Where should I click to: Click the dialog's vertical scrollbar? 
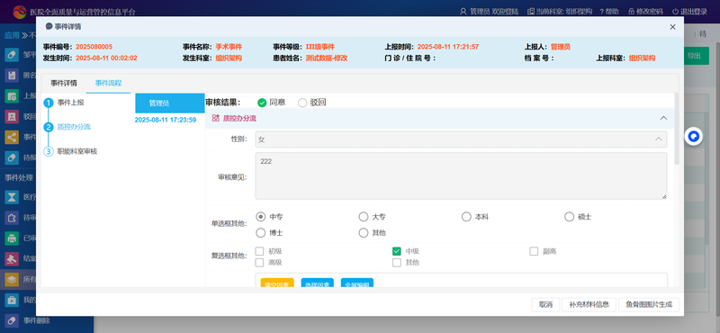pyautogui.click(x=677, y=129)
